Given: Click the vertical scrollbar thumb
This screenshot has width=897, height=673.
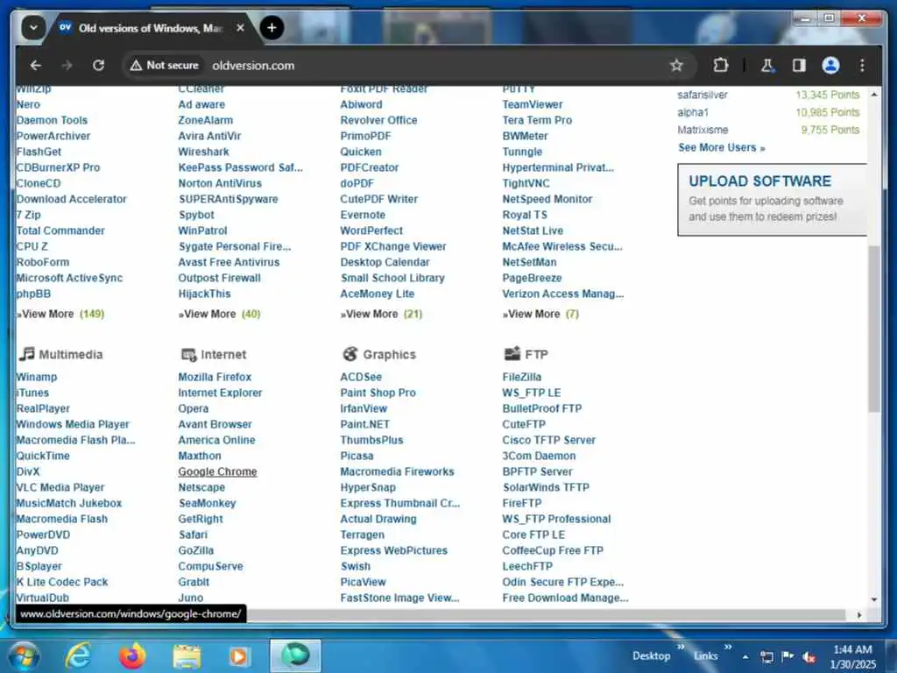Looking at the screenshot, I should [x=873, y=328].
